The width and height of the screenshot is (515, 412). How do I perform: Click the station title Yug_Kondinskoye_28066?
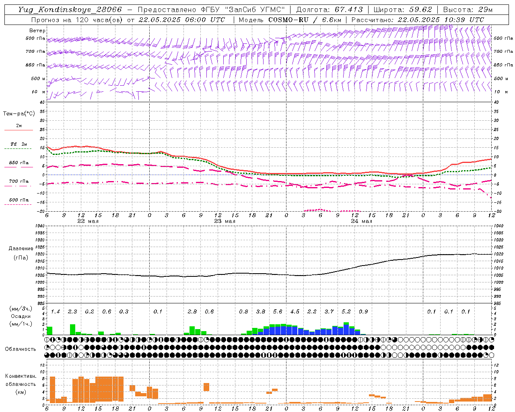click(70, 10)
